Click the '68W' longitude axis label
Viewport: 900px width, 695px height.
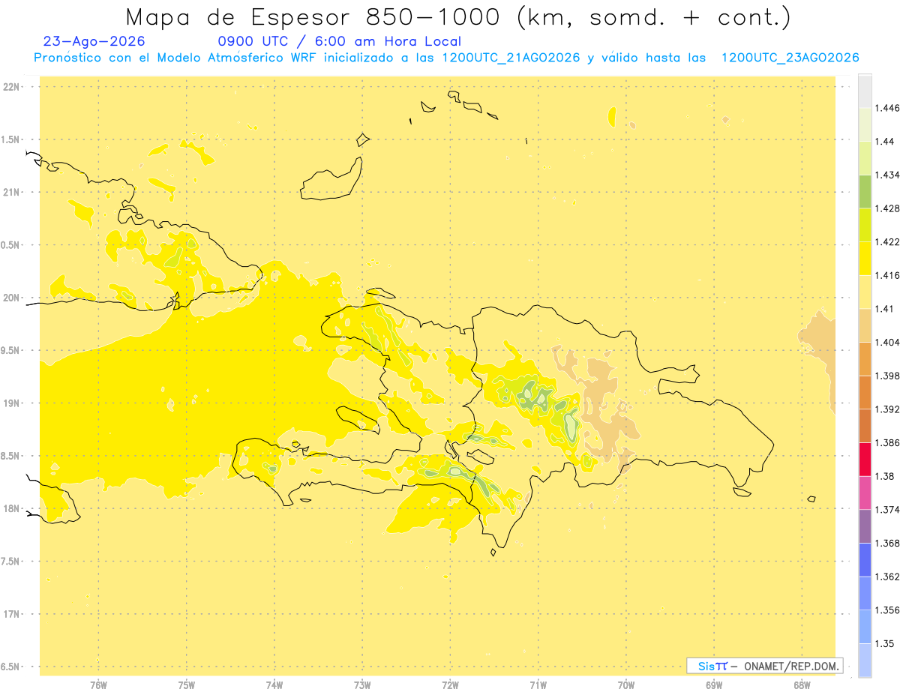(x=802, y=685)
